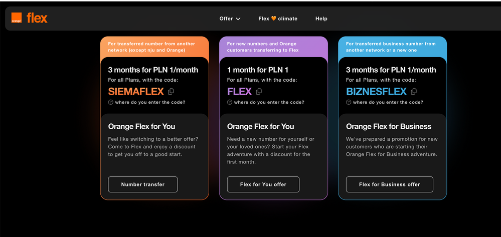The width and height of the screenshot is (501, 237).
Task: Select the BIZNESFLEX promo code text
Action: (x=377, y=92)
